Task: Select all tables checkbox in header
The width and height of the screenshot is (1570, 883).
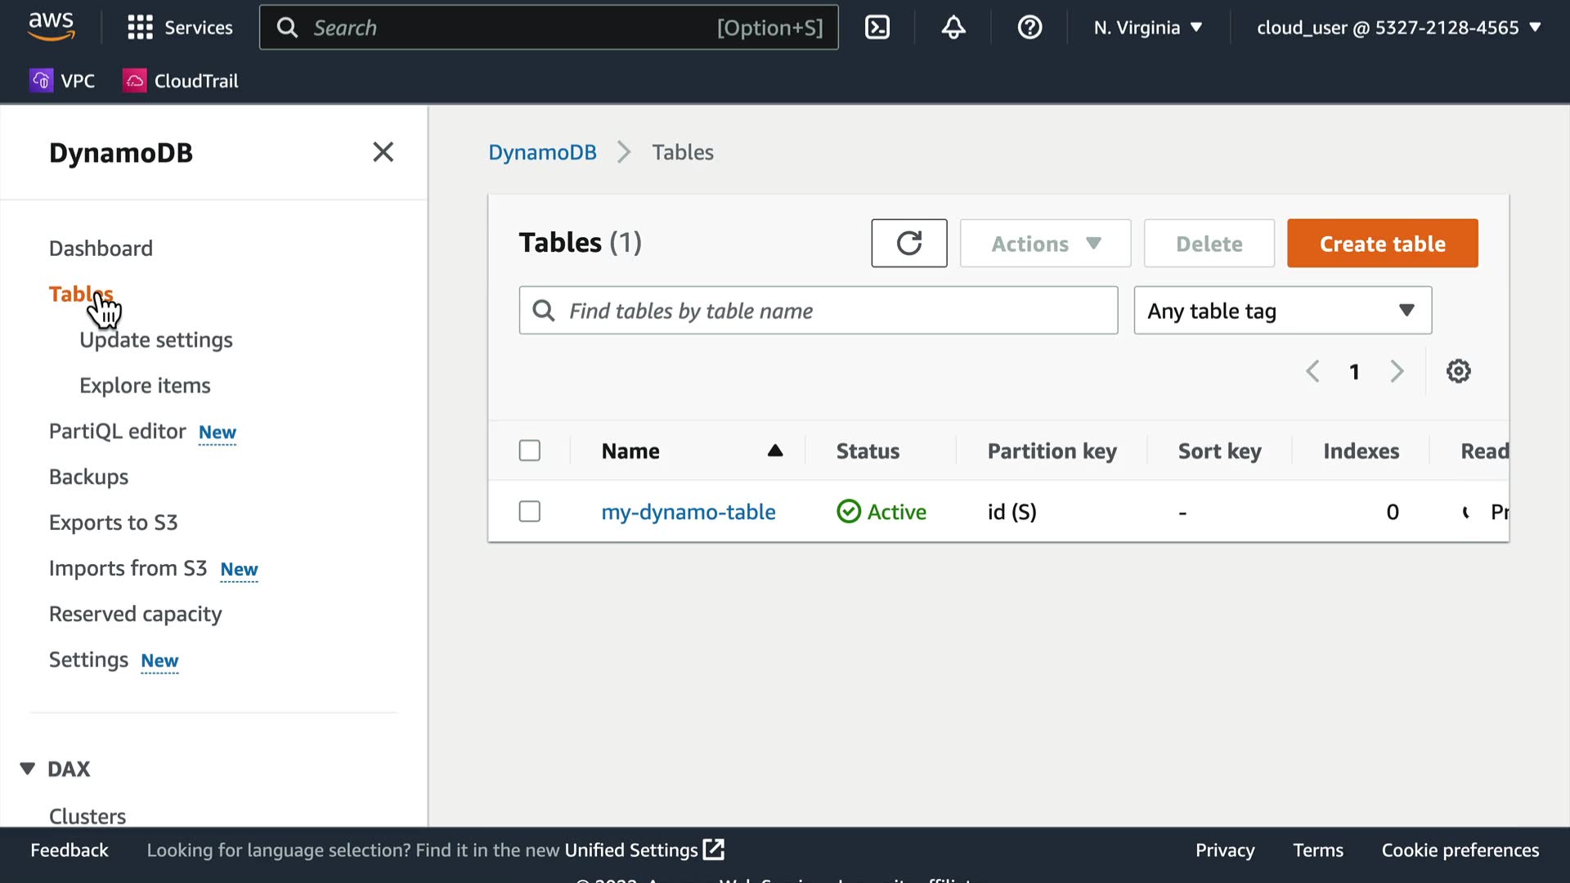Action: (x=530, y=450)
